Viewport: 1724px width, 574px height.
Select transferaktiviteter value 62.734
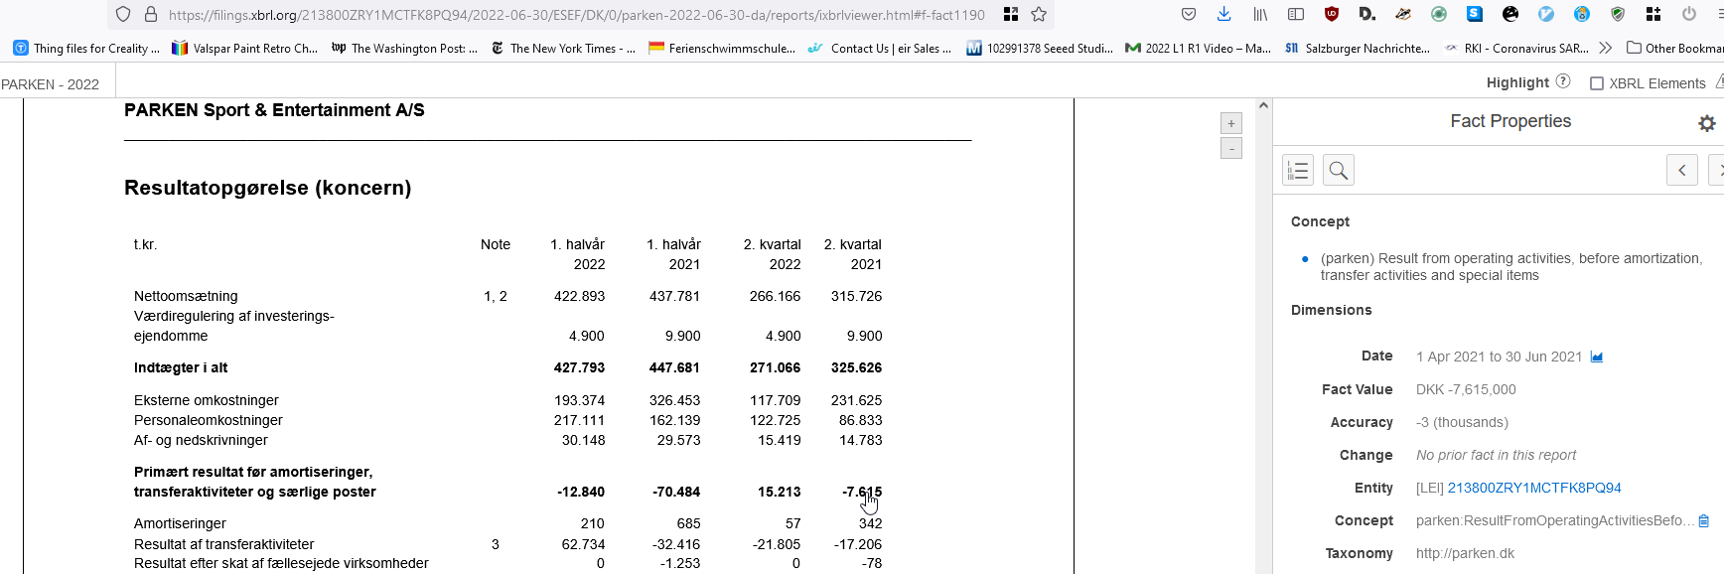583,544
